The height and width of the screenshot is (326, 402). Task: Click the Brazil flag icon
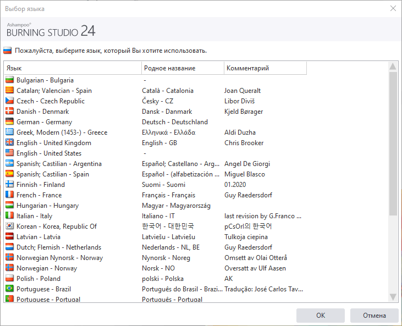[x=9, y=289]
